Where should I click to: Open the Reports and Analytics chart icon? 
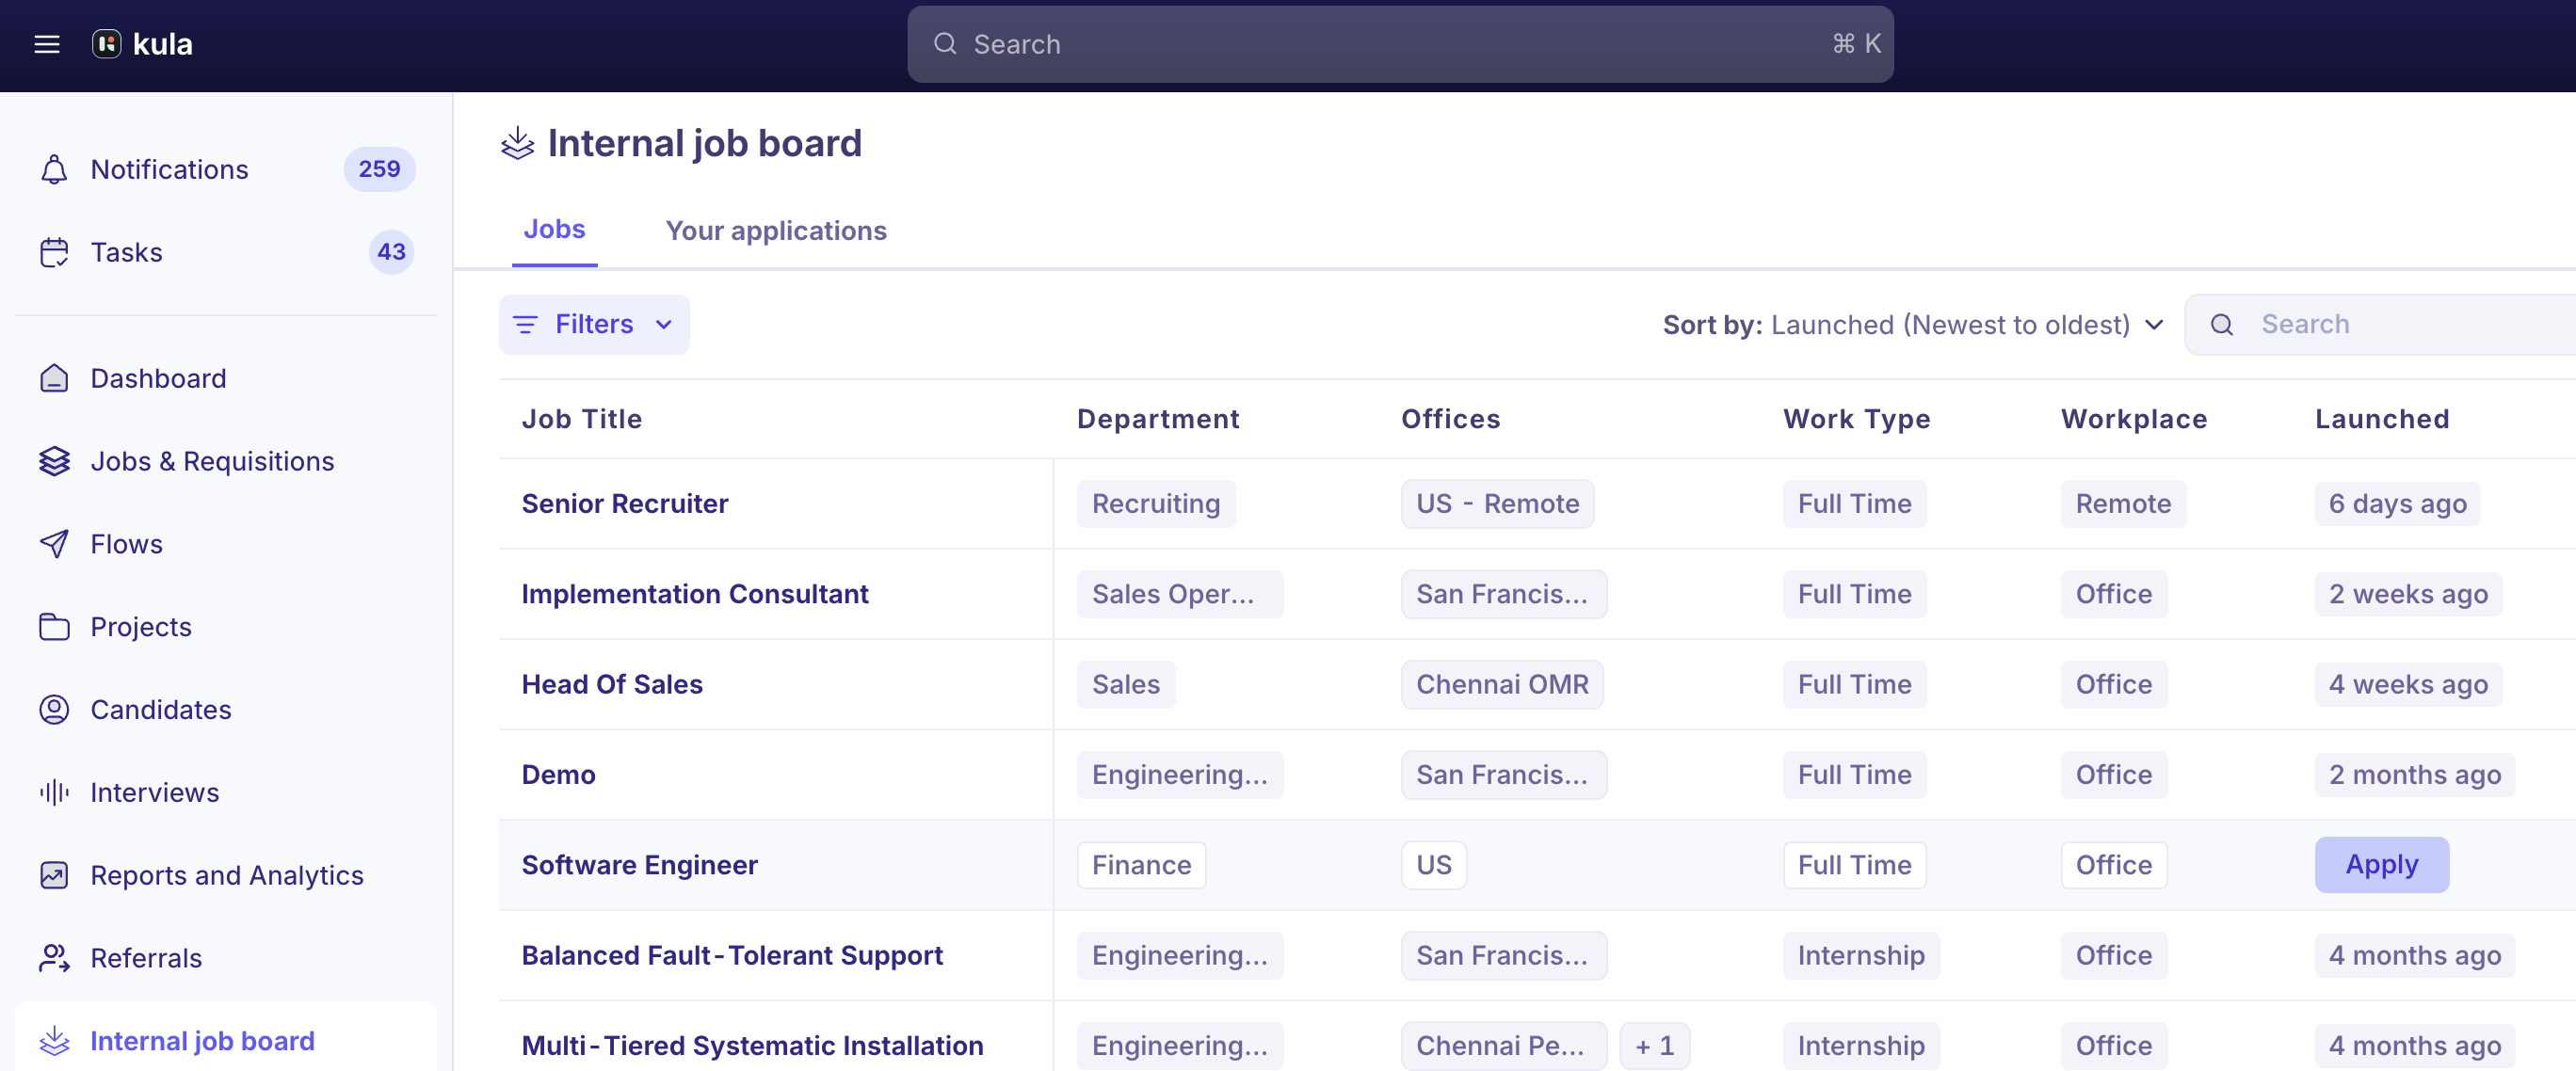pyautogui.click(x=54, y=875)
